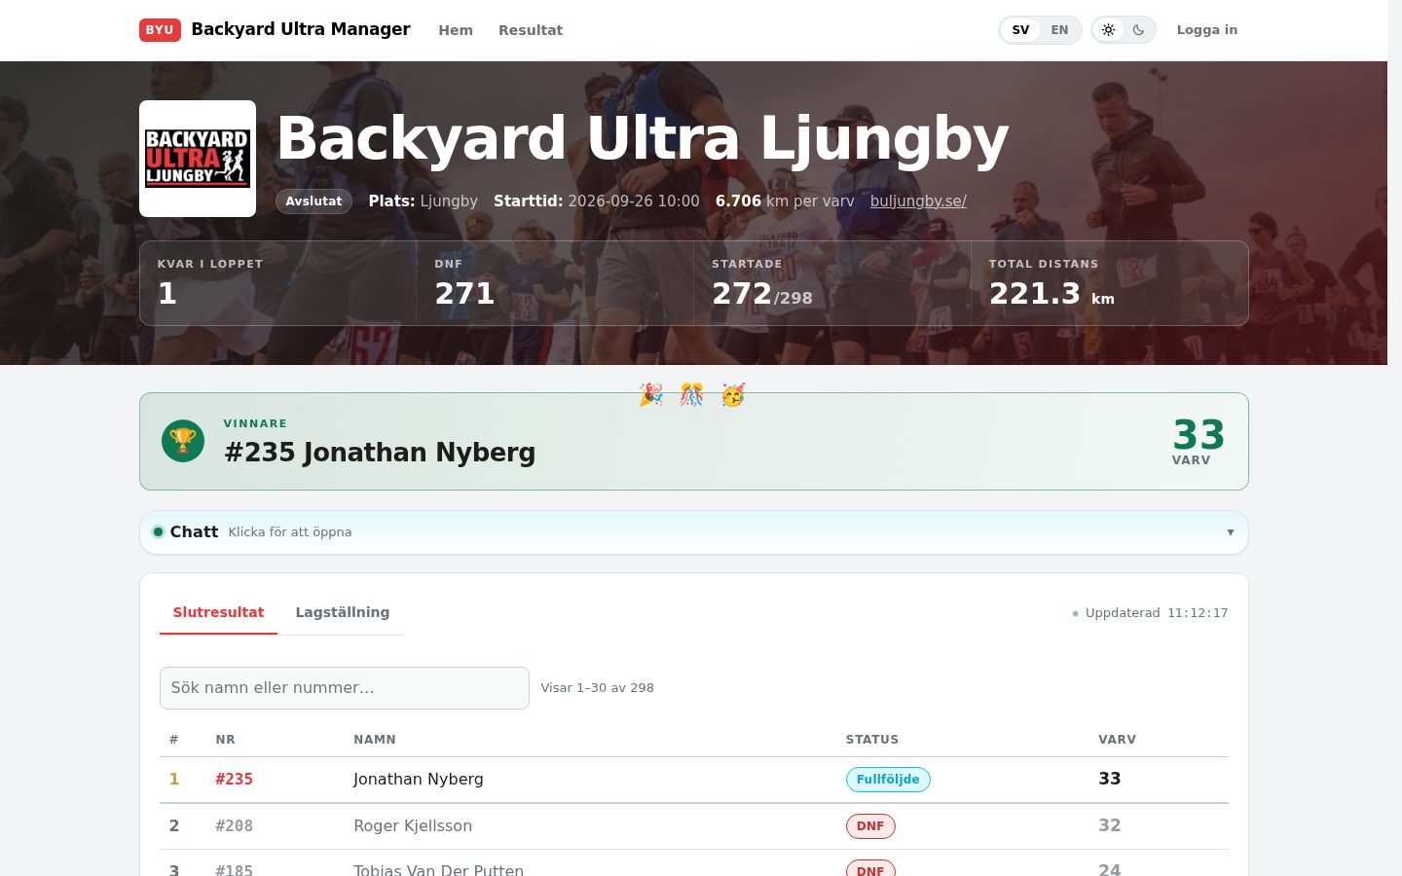1402x876 pixels.
Task: Focus the Sök namn eller nummer field
Action: click(x=345, y=688)
